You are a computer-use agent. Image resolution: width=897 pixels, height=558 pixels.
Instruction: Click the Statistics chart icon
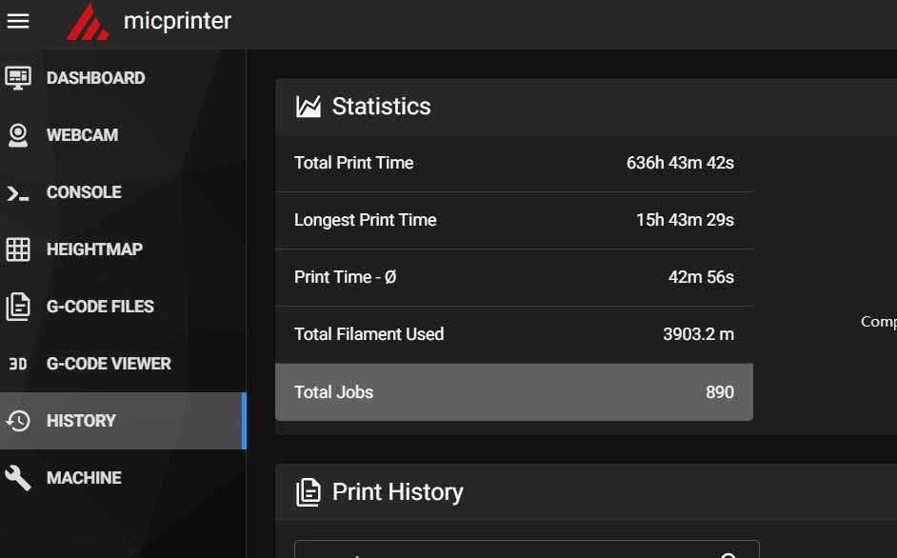click(309, 107)
